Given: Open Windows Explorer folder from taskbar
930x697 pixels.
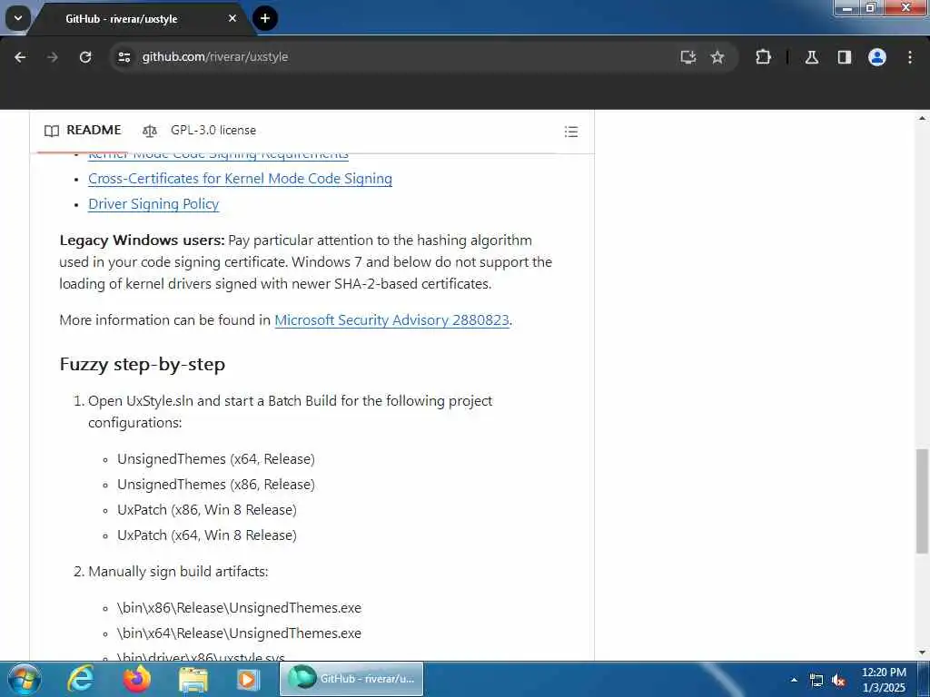Looking at the screenshot, I should (x=193, y=679).
